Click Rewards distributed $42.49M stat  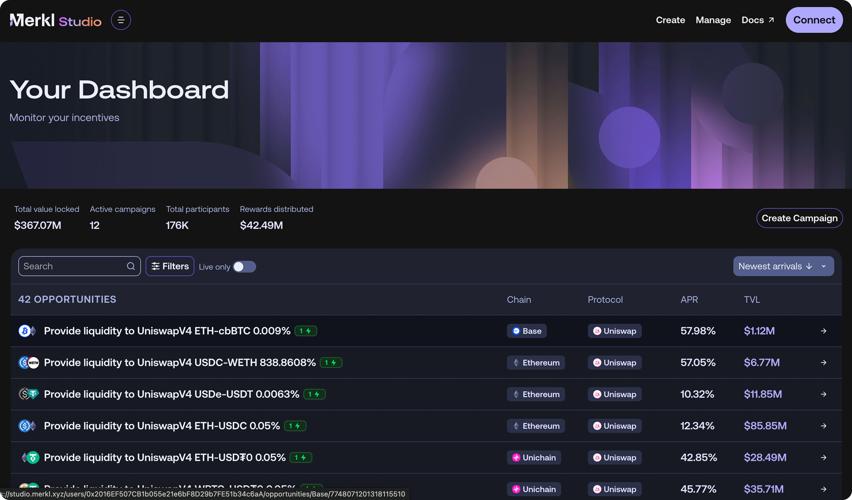(x=277, y=217)
